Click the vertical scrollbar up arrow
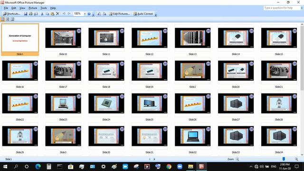304x171 pixels. coord(302,25)
